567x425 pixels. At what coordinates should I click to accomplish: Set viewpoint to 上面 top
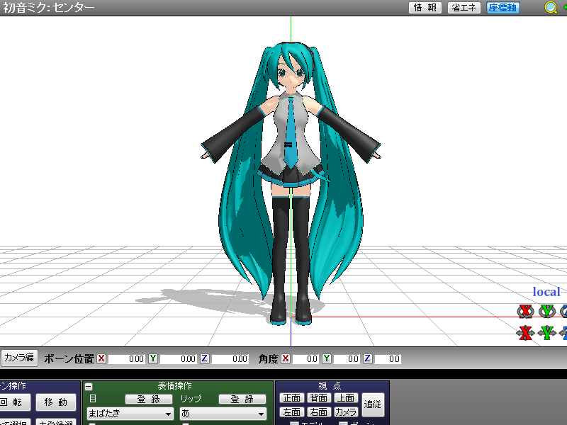point(346,398)
